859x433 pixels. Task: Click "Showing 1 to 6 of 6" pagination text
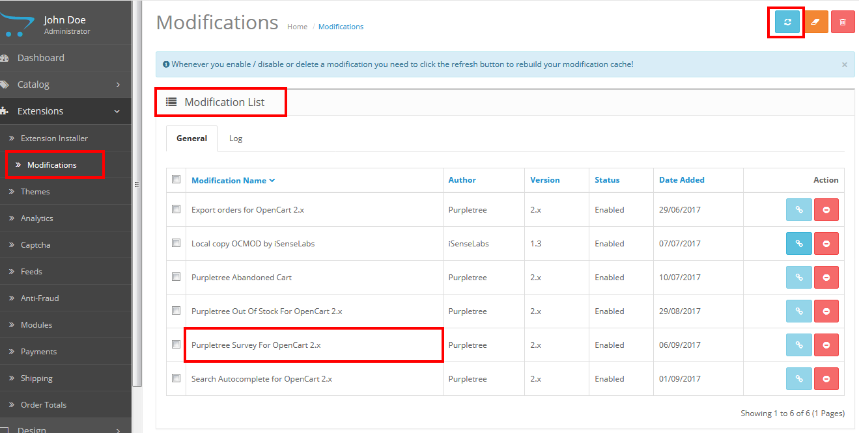click(793, 413)
